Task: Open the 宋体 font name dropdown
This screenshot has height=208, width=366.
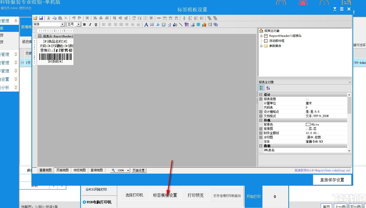Action: [63, 24]
